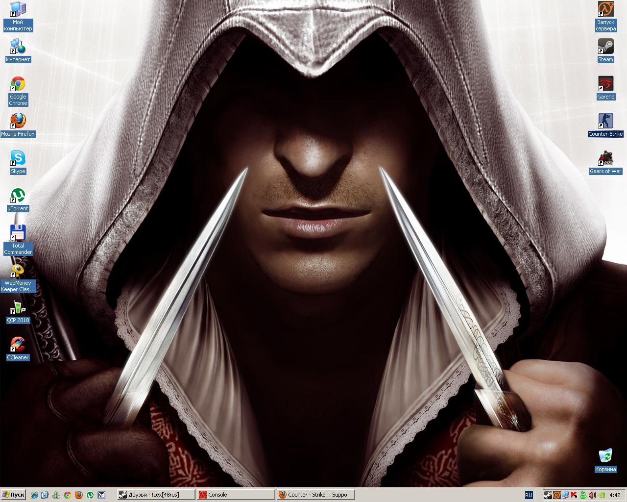The image size is (627, 502).
Task: Open the Интернет desktop shortcut
Action: (18, 51)
